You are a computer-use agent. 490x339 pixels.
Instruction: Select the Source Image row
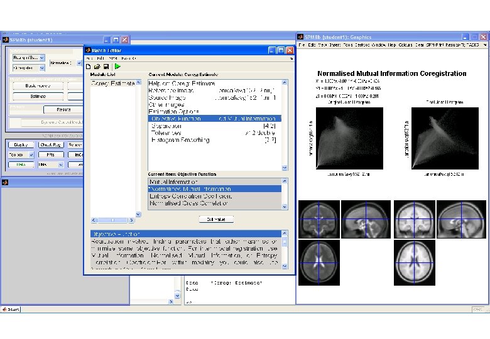[x=215, y=98]
